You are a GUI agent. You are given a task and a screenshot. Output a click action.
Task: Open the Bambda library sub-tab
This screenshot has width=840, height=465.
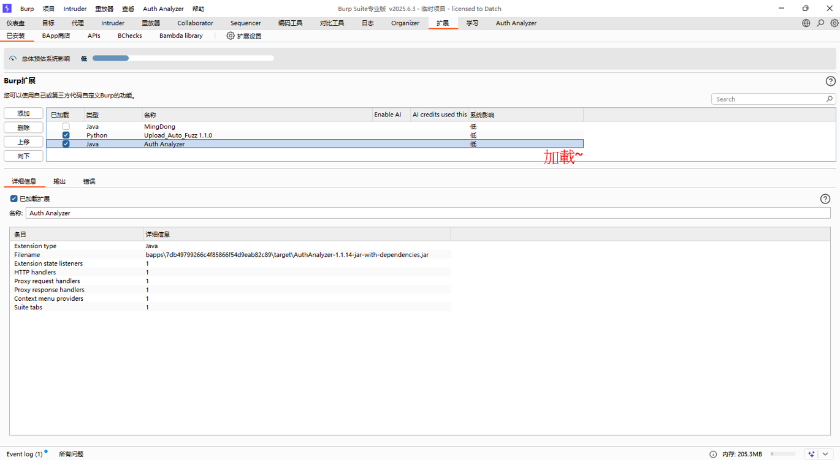(181, 36)
